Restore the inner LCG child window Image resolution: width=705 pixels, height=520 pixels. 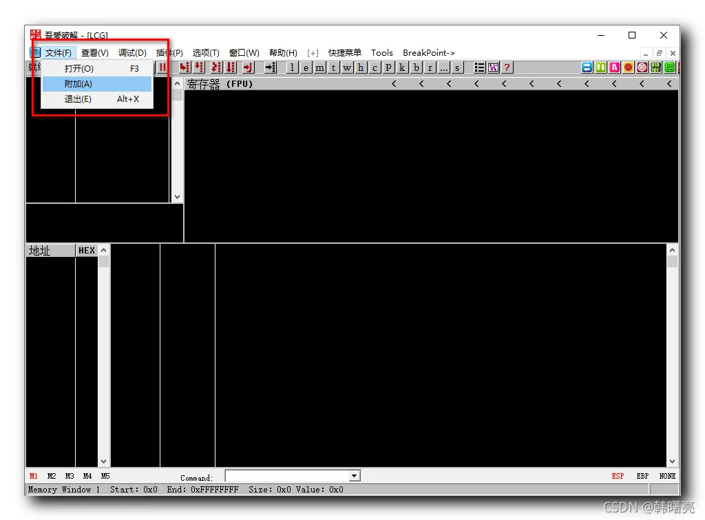[x=659, y=53]
